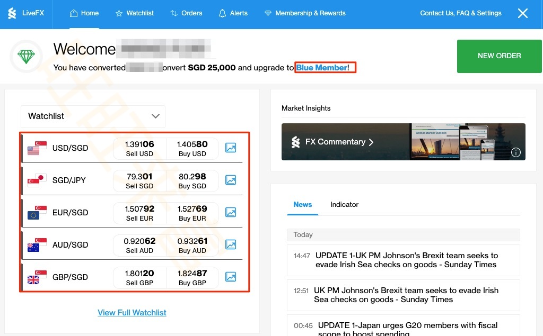Click the AUD/SGD pair name
This screenshot has width=543, height=336.
point(71,245)
